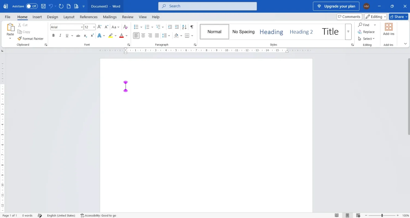Open line and paragraph spacing dropdown

[166, 35]
